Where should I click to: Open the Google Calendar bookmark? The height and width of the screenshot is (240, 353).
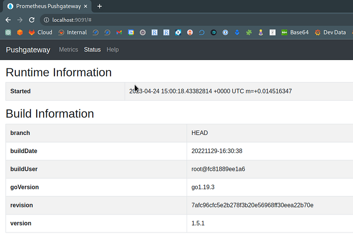tap(131, 32)
